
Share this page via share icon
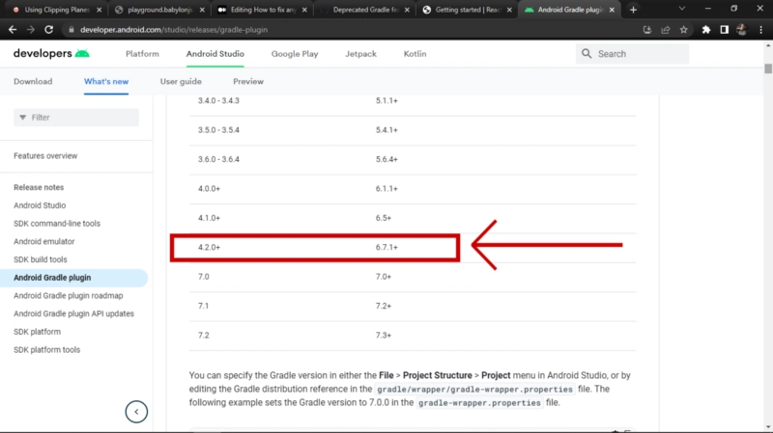(666, 30)
